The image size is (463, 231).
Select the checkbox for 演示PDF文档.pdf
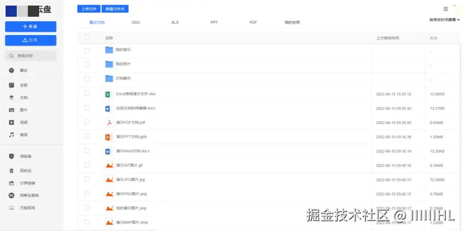coord(87,122)
